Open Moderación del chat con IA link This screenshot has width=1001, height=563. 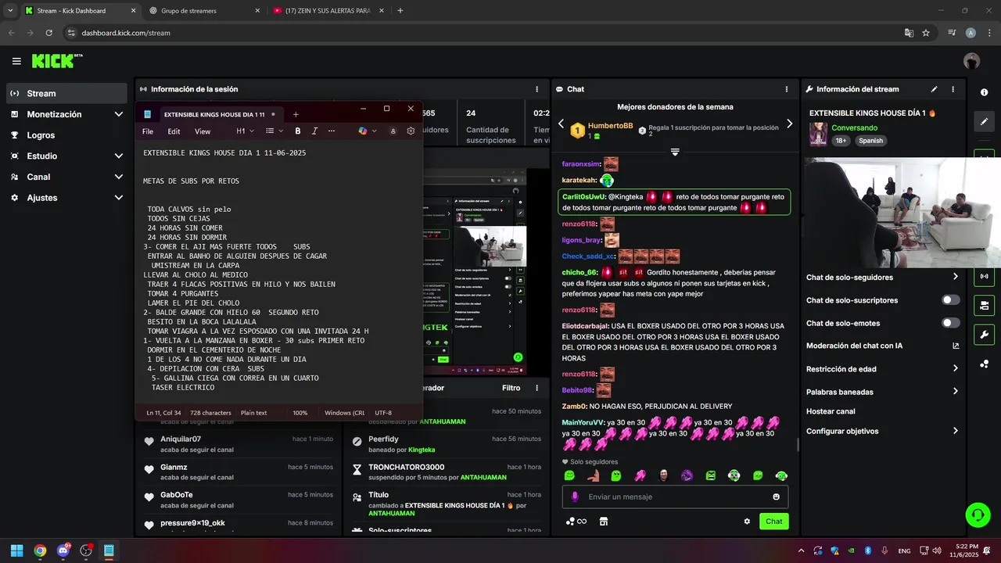(x=882, y=346)
